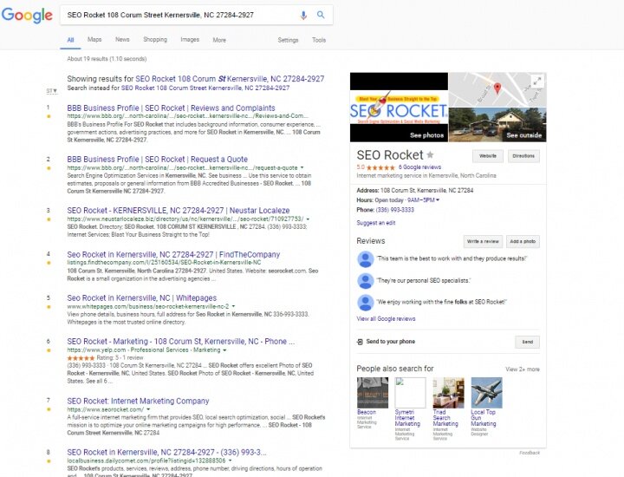The width and height of the screenshot is (624, 477).
Task: Click the map thumbnail in knowledge panel
Action: click(497, 89)
